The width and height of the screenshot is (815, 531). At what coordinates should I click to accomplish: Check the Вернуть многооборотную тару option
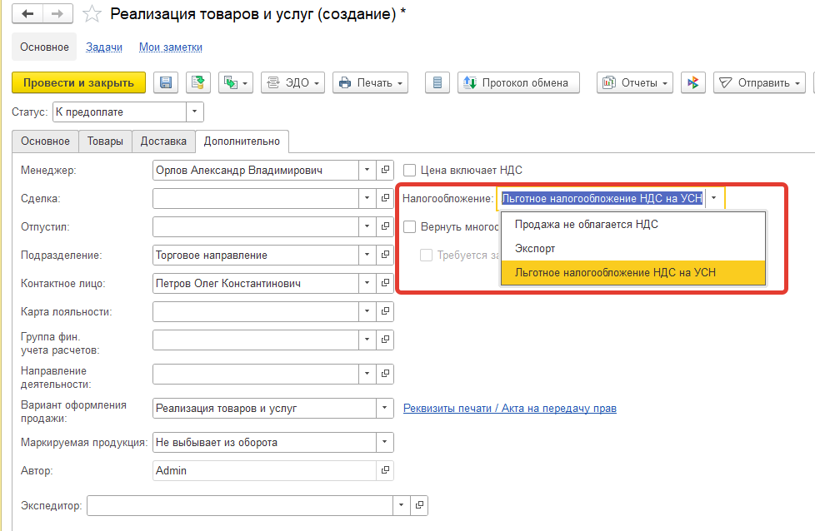coord(409,226)
